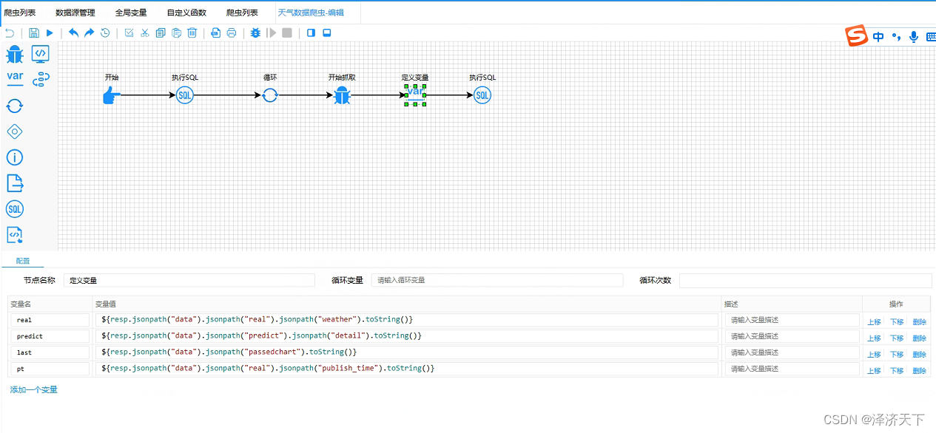Image resolution: width=936 pixels, height=433 pixels.
Task: Pick the diamond condition node in palette
Action: [x=15, y=132]
